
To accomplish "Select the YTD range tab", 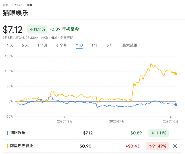I will (x=79, y=45).
